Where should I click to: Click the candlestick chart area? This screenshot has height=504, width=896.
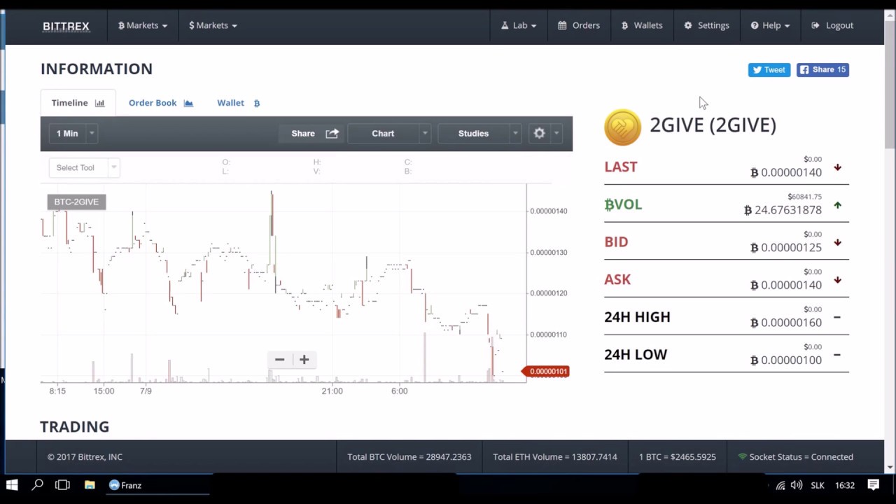coord(283,283)
